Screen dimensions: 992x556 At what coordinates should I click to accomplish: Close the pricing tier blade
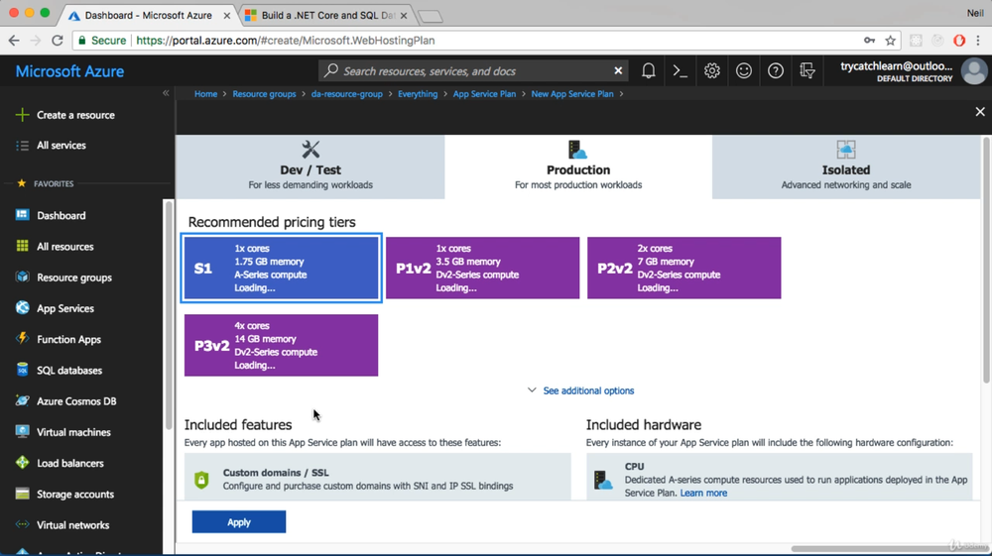[980, 112]
